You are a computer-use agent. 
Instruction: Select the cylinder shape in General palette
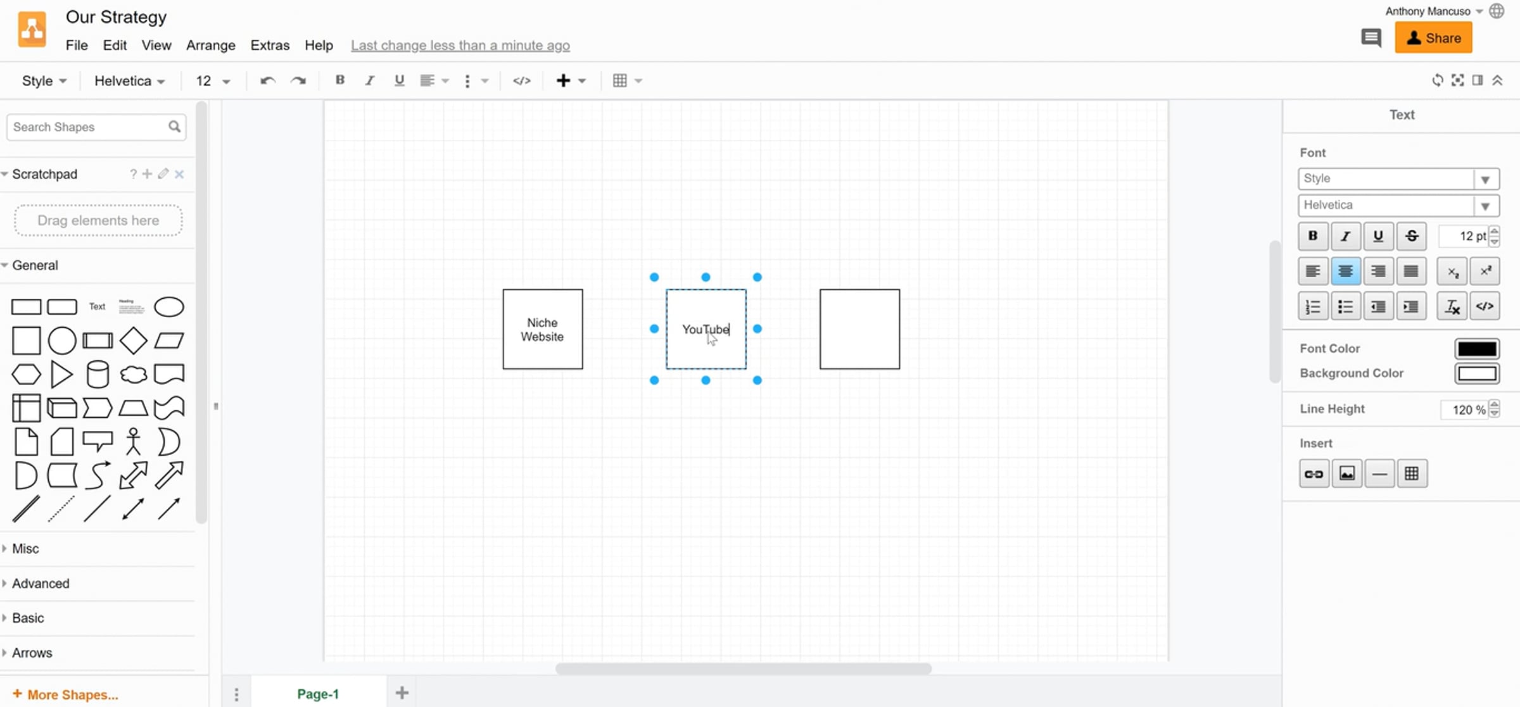click(98, 374)
